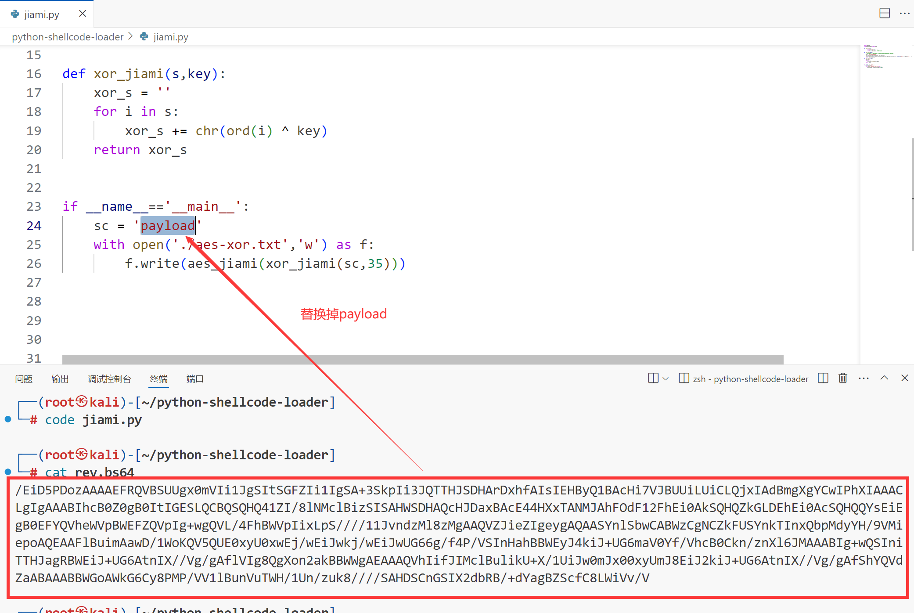Open the launch profile dropdown arrow
Screen dimensions: 914x613
point(666,379)
